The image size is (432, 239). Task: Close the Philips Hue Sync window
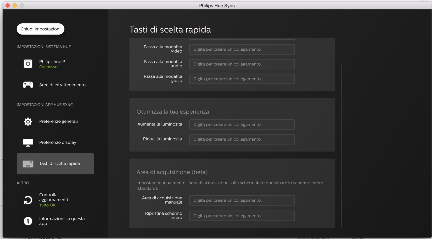click(7, 6)
